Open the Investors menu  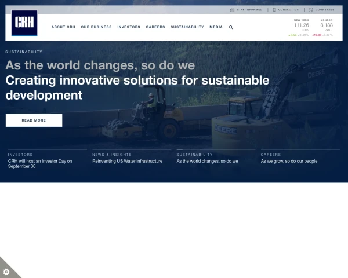pyautogui.click(x=129, y=27)
